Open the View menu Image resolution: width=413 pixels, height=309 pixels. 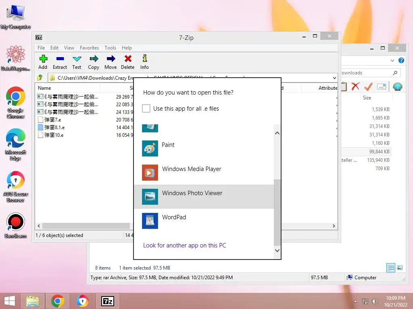point(69,48)
